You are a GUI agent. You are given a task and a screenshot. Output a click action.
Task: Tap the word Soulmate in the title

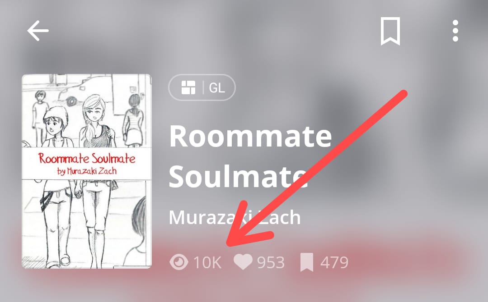coord(239,176)
